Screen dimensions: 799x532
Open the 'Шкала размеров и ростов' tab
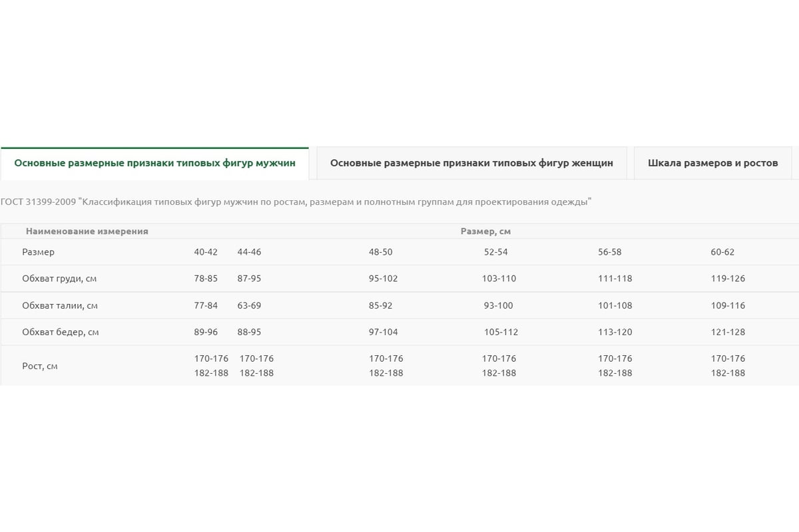point(712,163)
